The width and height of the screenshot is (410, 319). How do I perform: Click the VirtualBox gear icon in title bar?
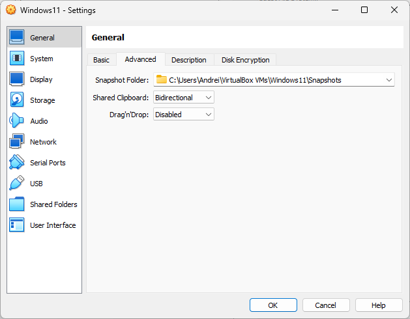click(x=10, y=10)
